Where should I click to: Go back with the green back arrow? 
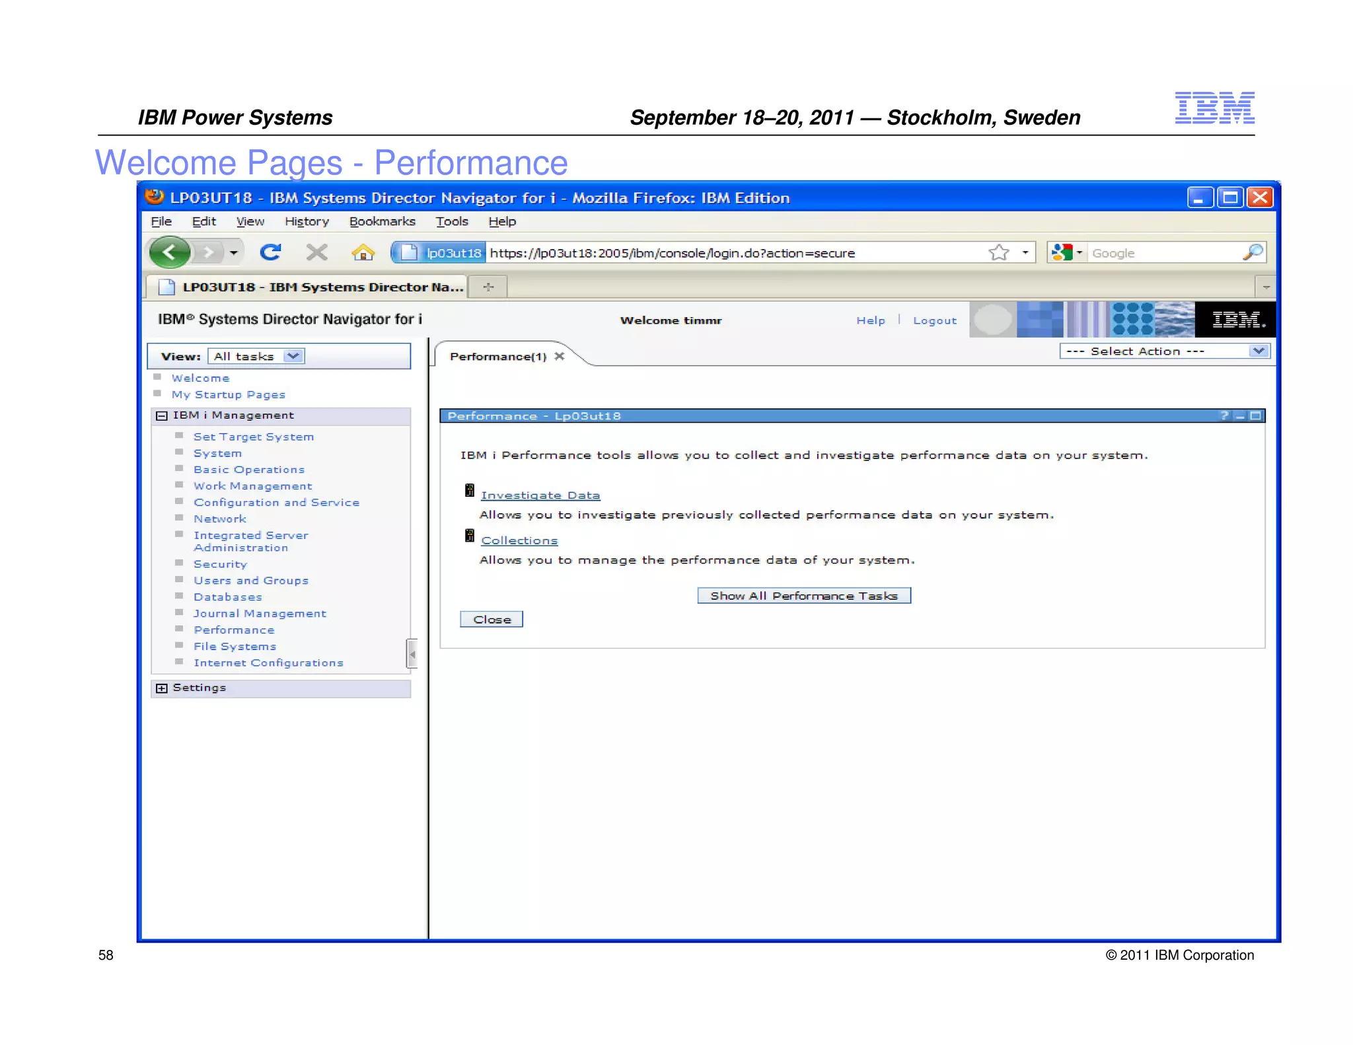170,252
